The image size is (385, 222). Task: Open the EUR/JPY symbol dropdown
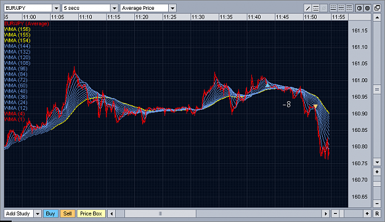pos(56,8)
